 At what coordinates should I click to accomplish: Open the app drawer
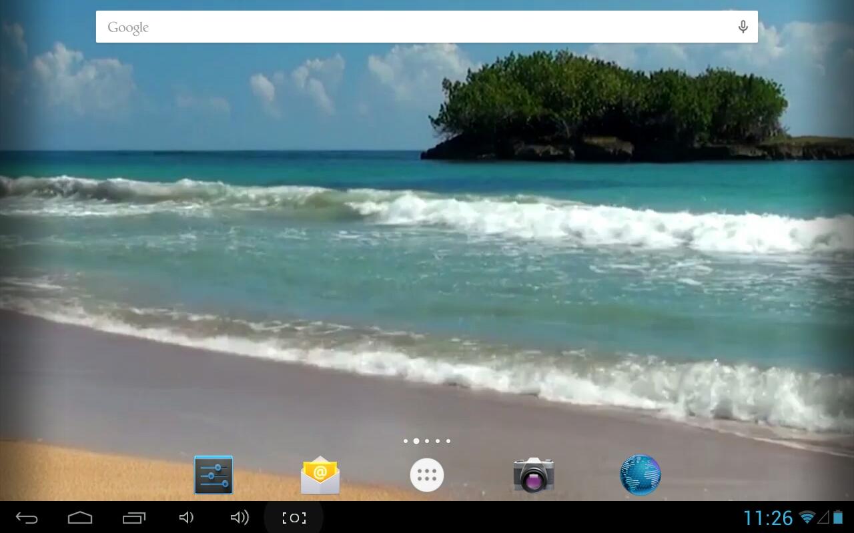click(x=427, y=475)
